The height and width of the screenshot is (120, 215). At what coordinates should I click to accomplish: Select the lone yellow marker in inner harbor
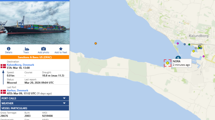193,51
